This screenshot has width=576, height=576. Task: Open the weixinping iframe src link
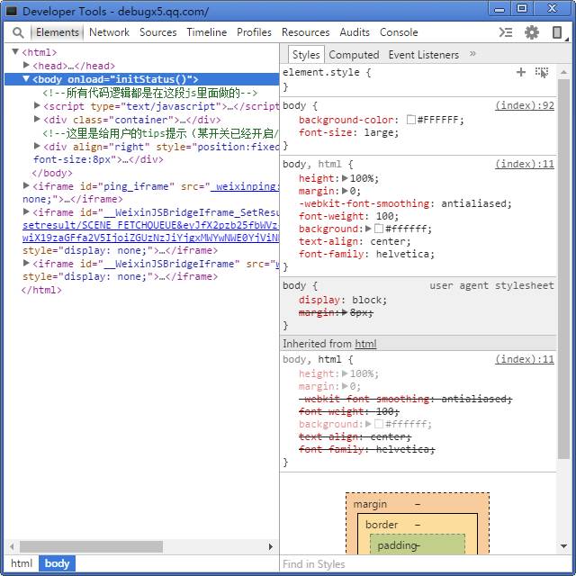click(x=245, y=186)
